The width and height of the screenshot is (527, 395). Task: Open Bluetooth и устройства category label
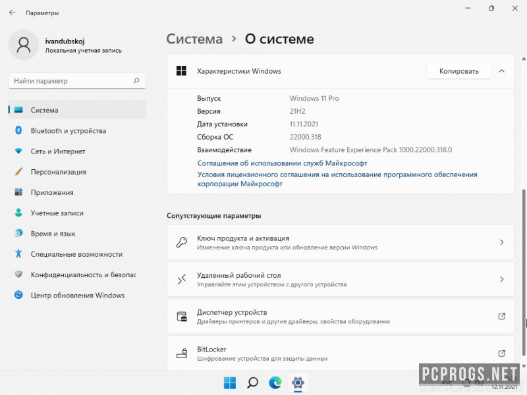pyautogui.click(x=69, y=130)
